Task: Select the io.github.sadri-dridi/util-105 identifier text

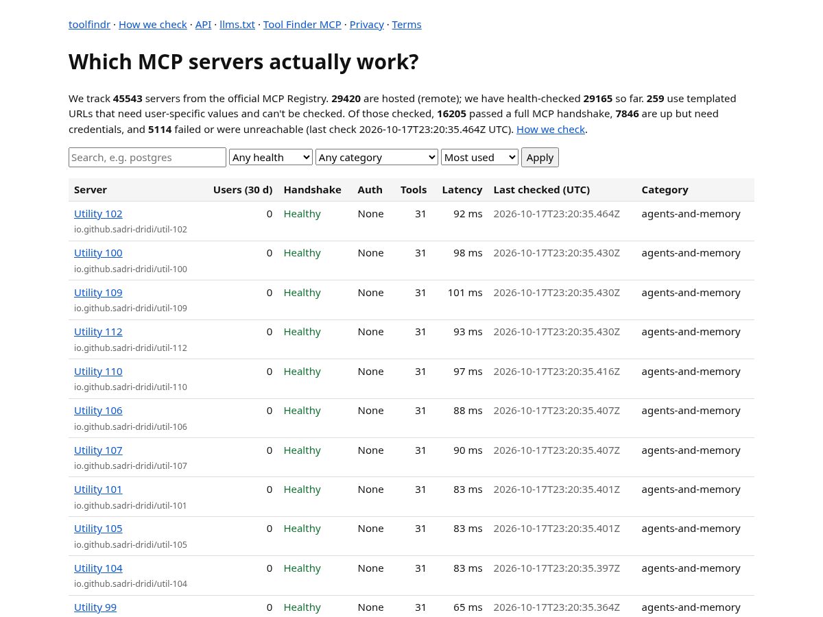Action: (130, 545)
